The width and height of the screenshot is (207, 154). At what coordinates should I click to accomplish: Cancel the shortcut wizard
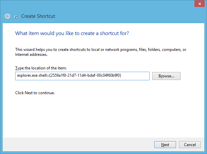[190, 145]
